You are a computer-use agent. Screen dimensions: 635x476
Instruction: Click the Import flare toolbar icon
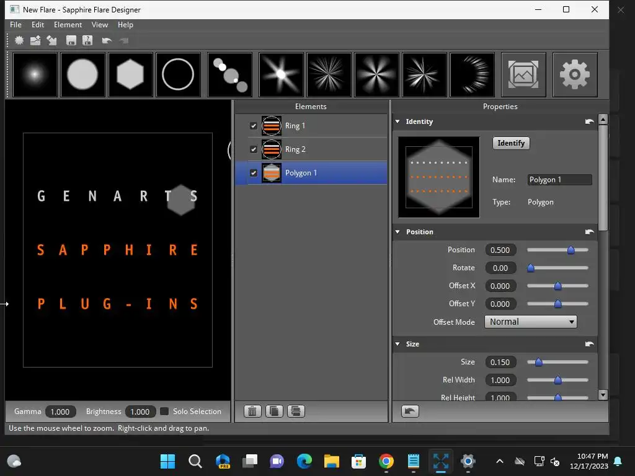(51, 40)
